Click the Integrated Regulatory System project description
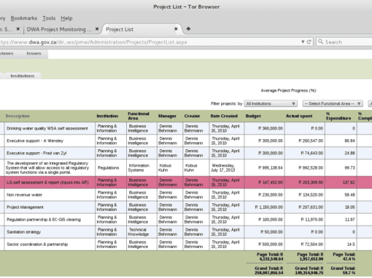Viewport: 372px width, 278px height. tap(47, 167)
